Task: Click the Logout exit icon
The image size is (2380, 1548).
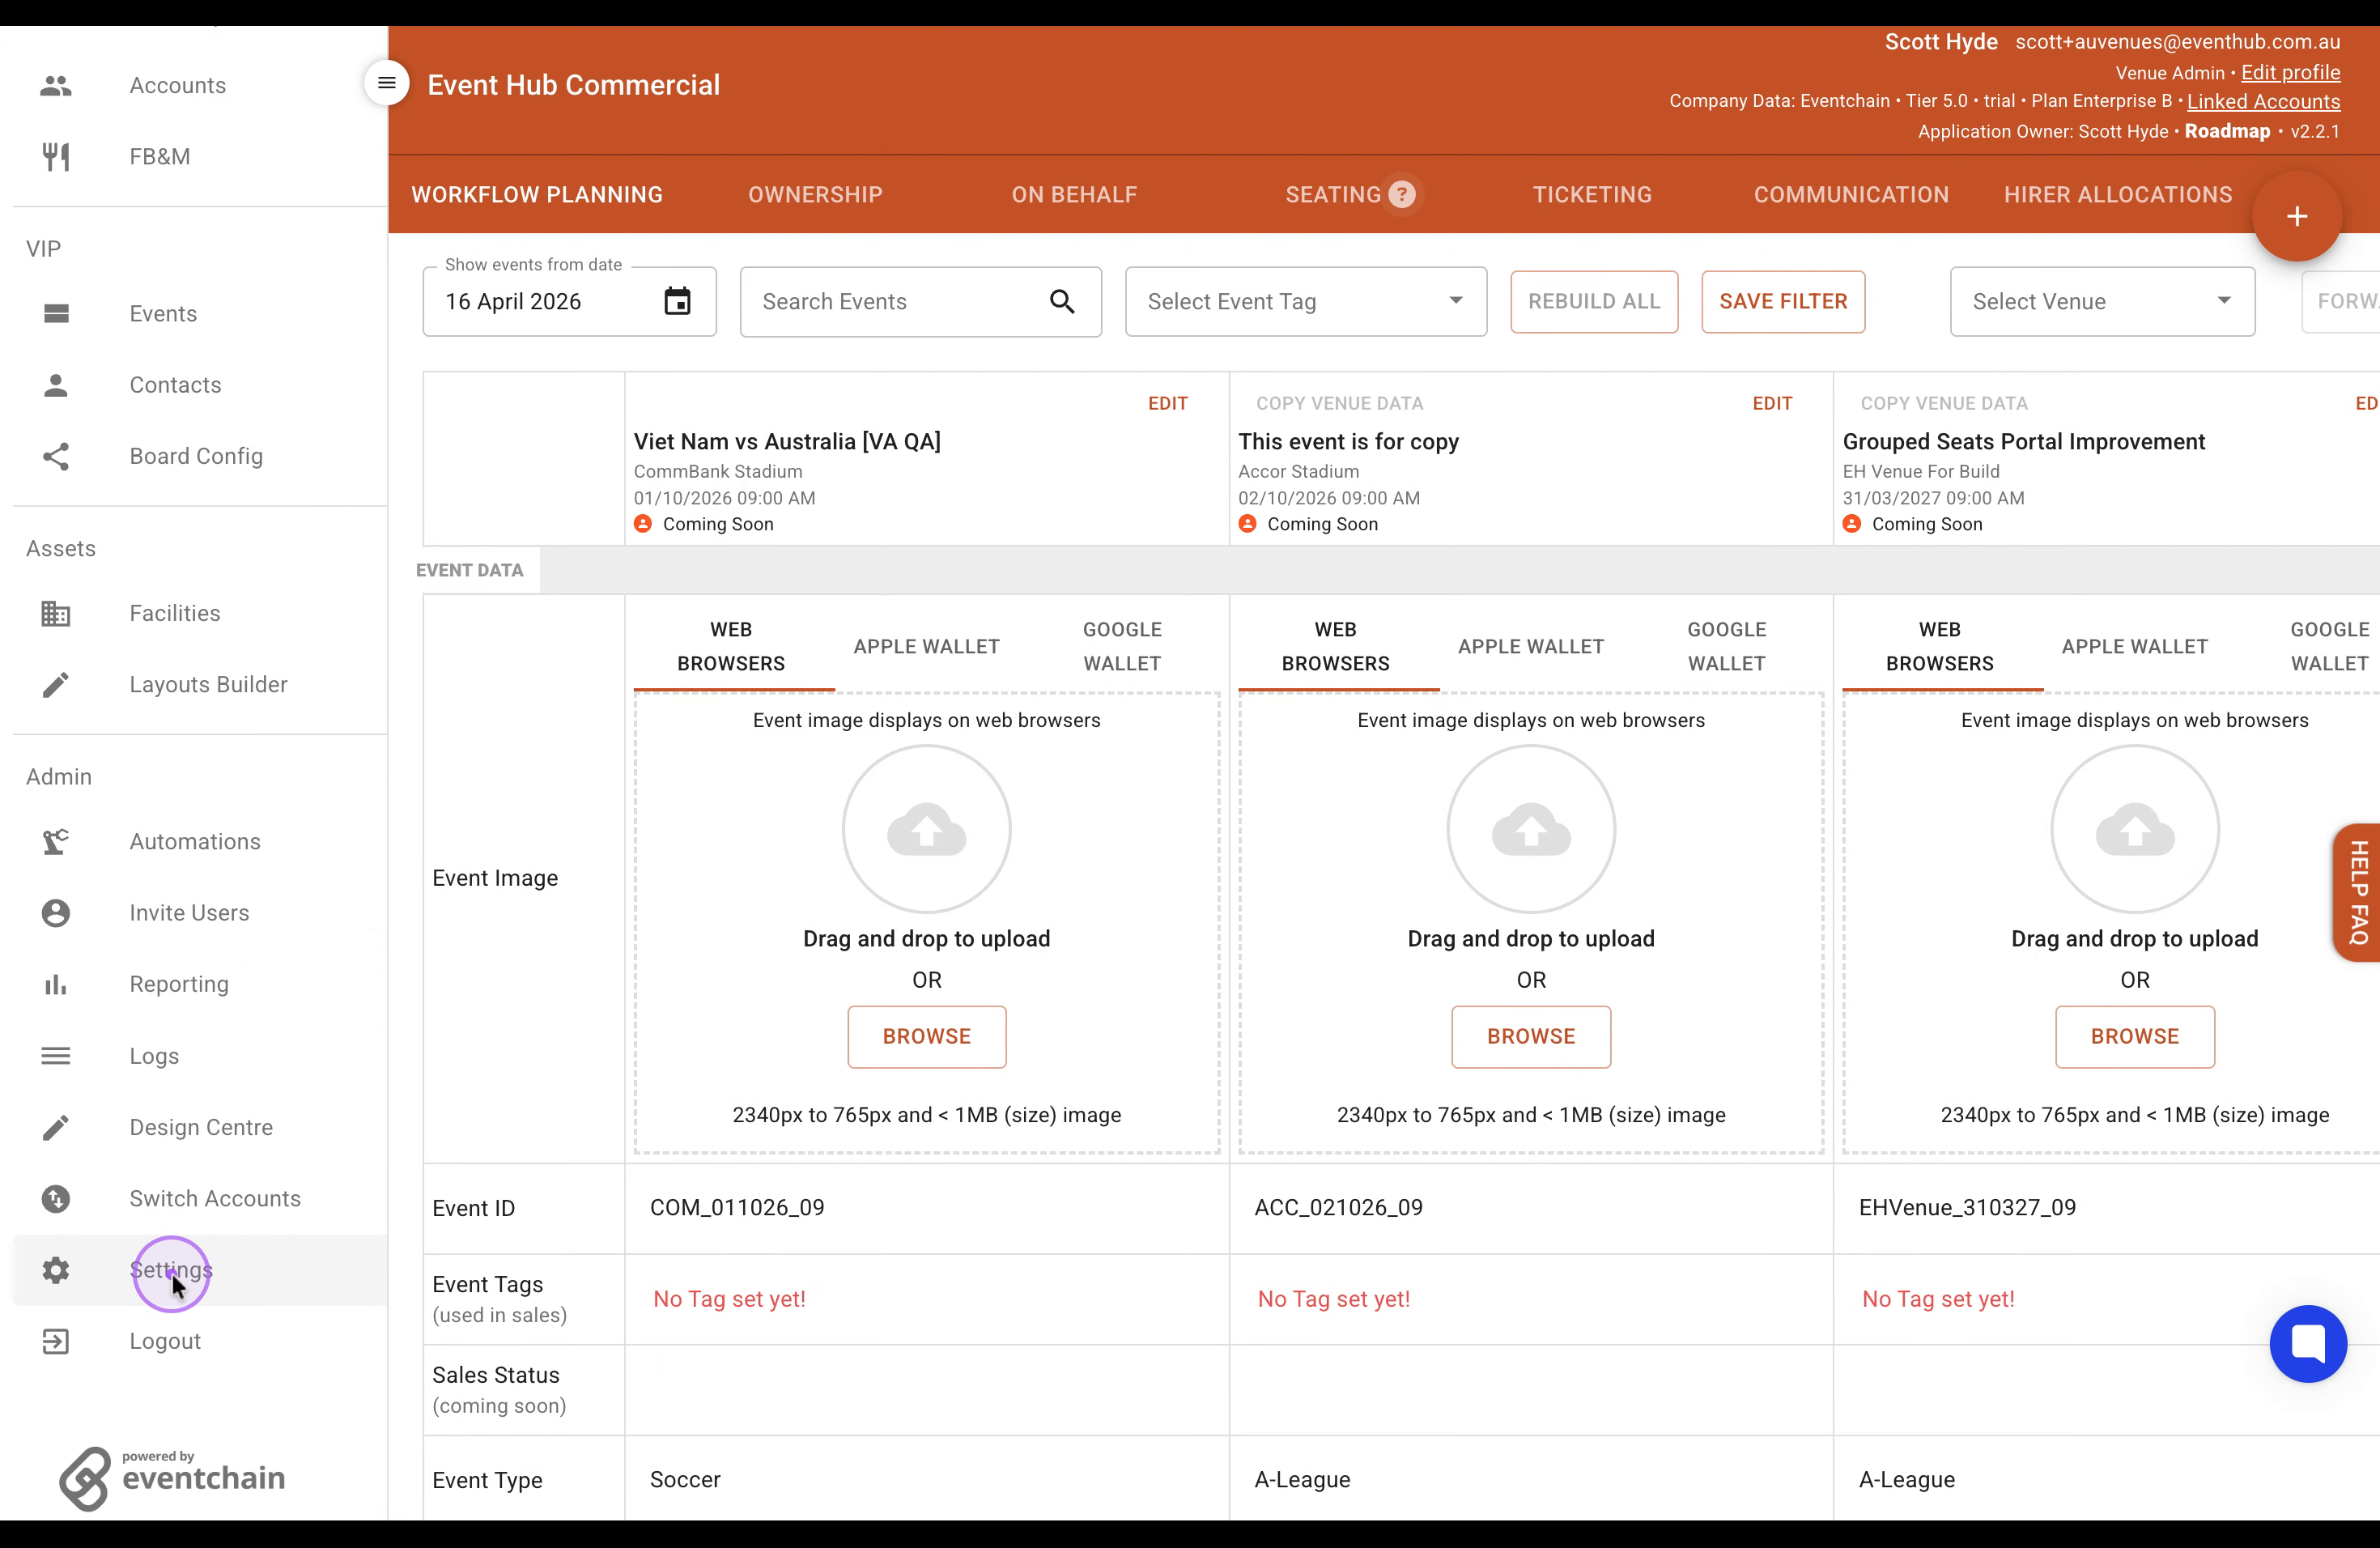Action: pos(56,1342)
